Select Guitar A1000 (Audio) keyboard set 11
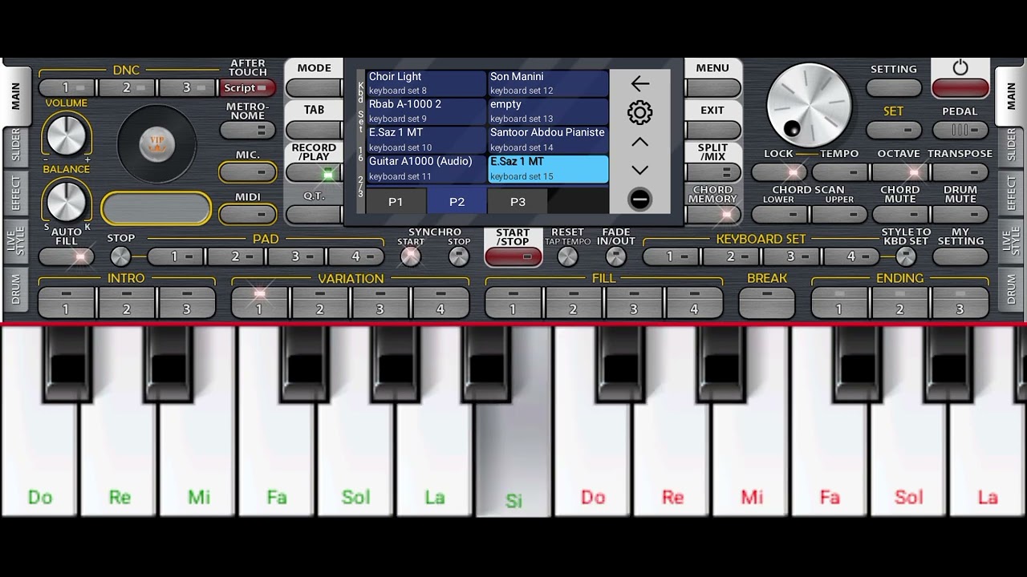 [426, 169]
